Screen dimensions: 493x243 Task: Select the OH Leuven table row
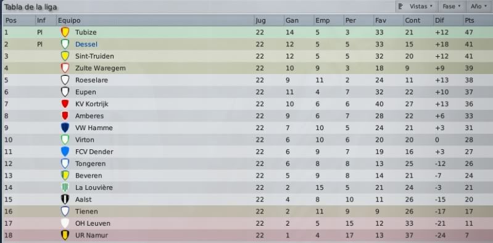click(247, 223)
